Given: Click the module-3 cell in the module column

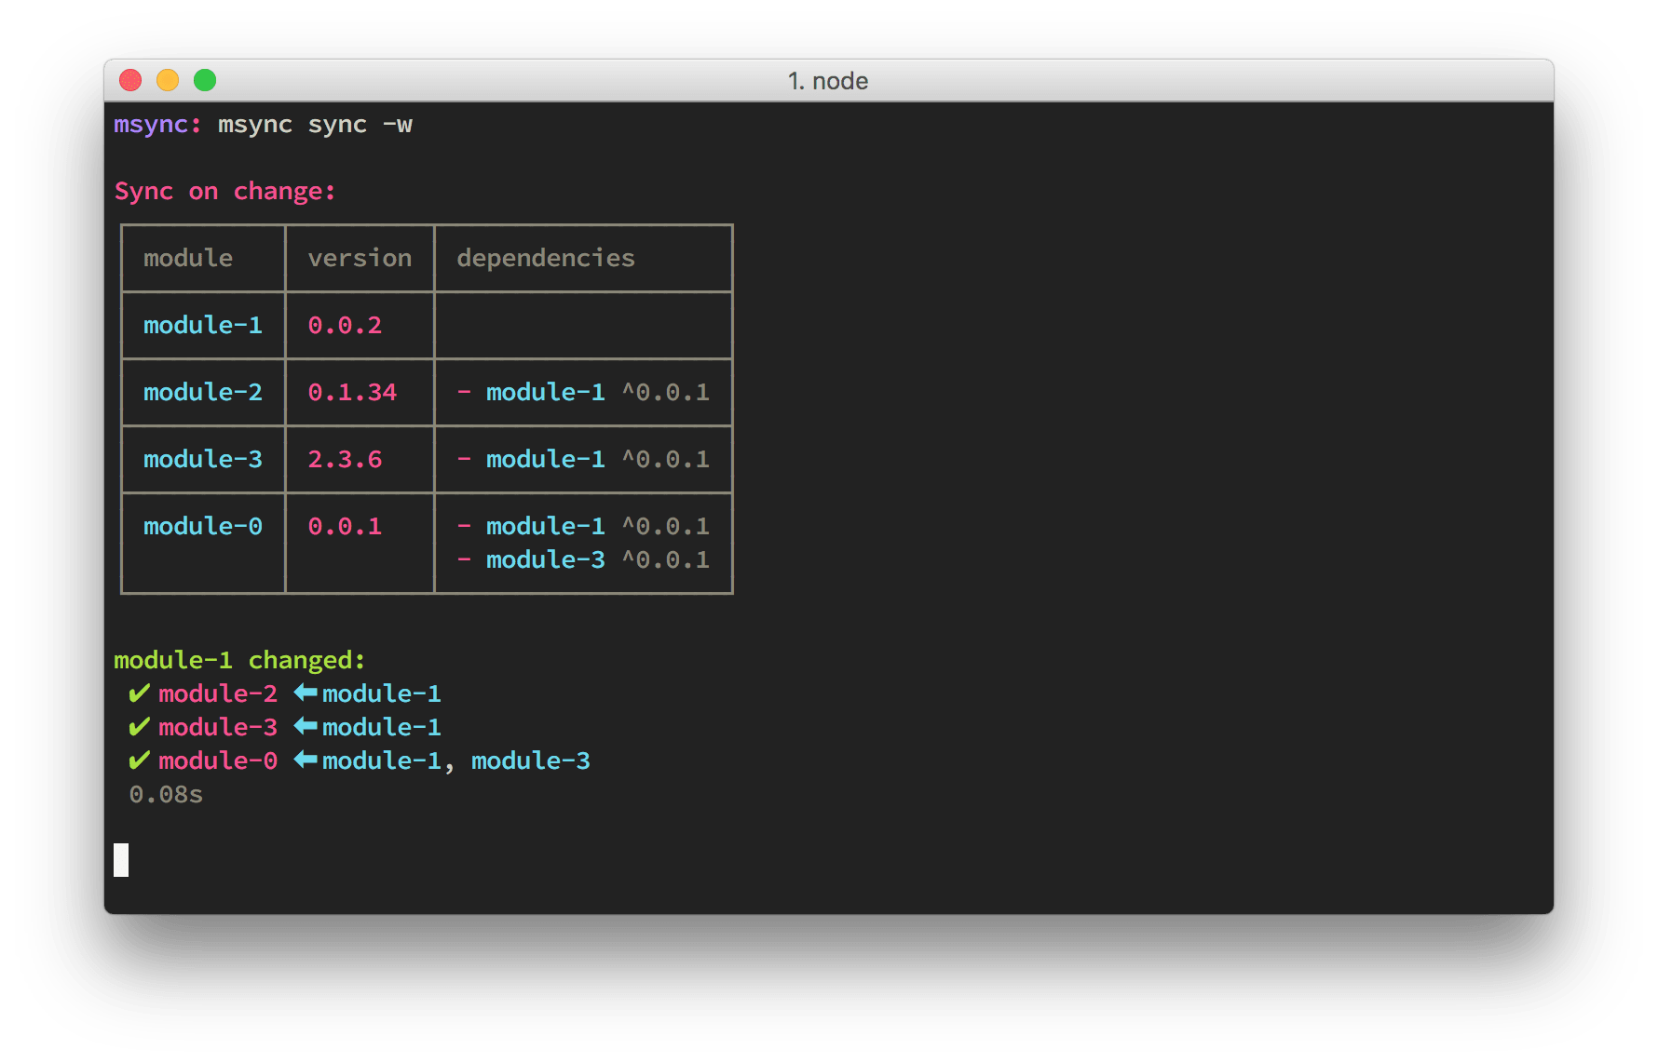Looking at the screenshot, I should (203, 459).
